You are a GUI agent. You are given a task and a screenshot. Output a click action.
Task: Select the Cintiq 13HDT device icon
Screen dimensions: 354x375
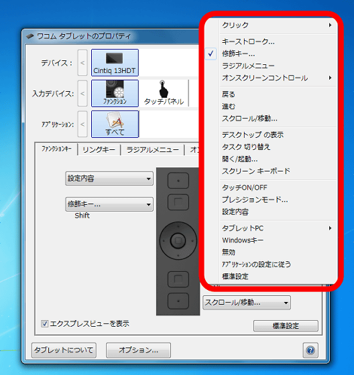pyautogui.click(x=115, y=63)
